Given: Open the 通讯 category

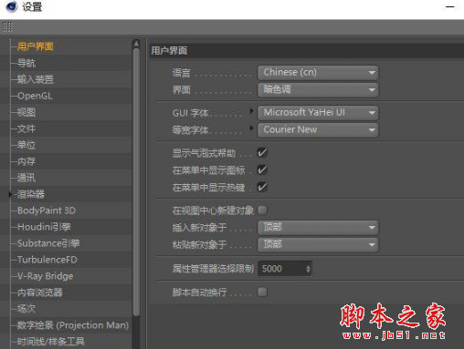Looking at the screenshot, I should (x=26, y=178).
